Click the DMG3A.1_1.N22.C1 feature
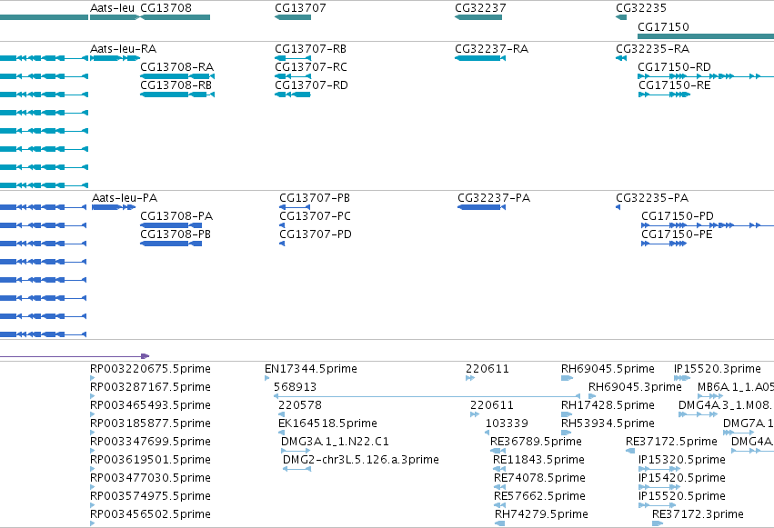The image size is (774, 528). (335, 442)
